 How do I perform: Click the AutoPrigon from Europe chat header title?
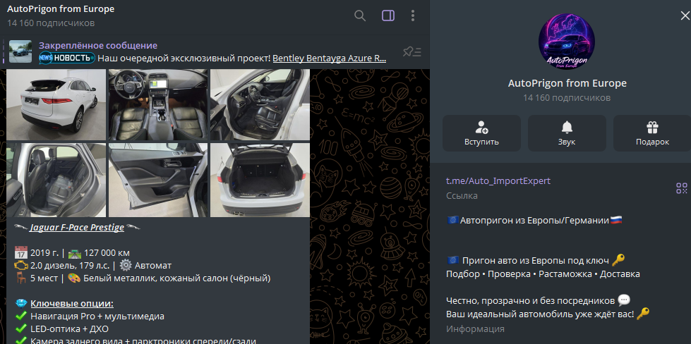61,8
